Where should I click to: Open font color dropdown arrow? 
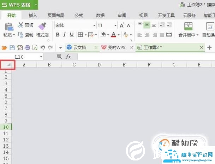119,35
